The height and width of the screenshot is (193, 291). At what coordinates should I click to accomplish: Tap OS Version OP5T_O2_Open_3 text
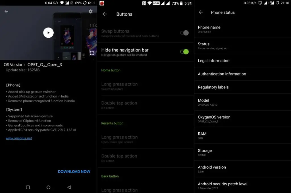(33, 65)
